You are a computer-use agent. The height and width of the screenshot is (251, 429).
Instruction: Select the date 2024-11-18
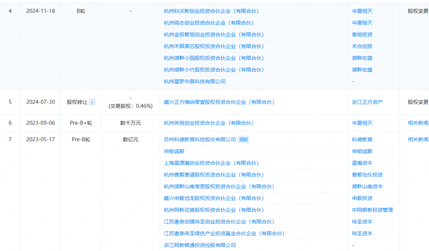click(x=40, y=11)
